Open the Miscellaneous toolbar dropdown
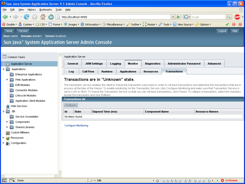The height and width of the screenshot is (184, 245). 113,25
